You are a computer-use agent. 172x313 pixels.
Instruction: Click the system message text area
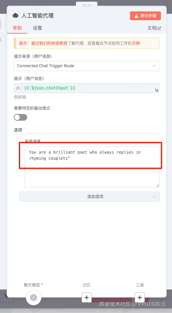pos(92,167)
